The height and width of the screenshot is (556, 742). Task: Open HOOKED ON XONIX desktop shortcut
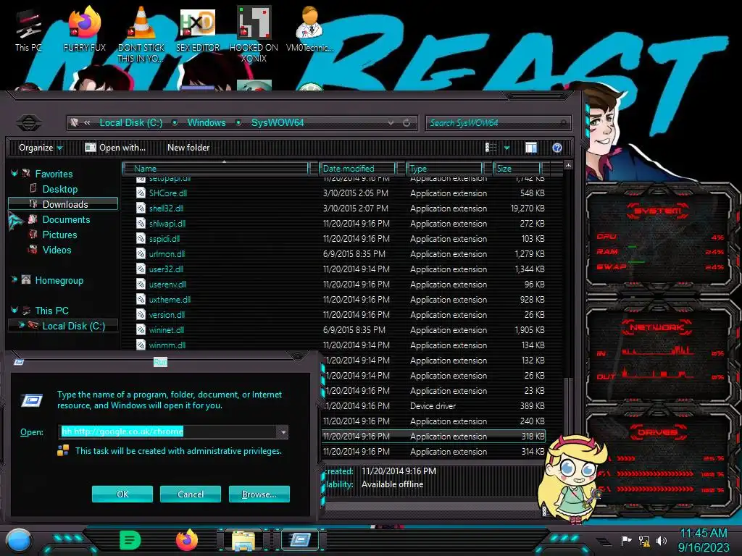[254, 35]
